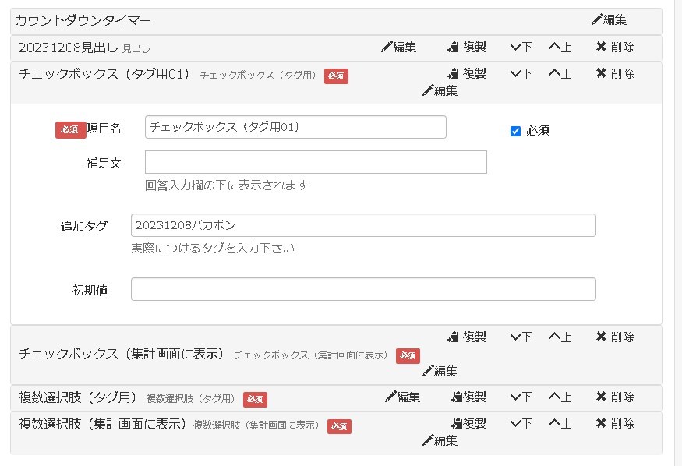The width and height of the screenshot is (682, 466).
Task: Delete the 複数選択肢（タグ用） row
Action: coord(615,397)
